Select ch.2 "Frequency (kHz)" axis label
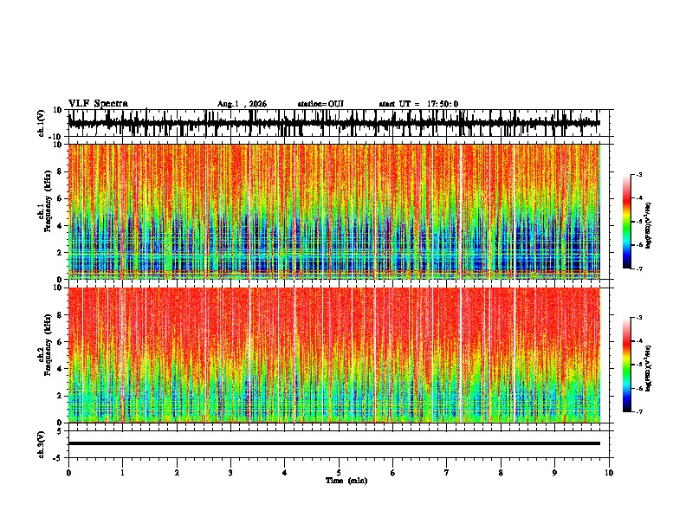The width and height of the screenshot is (686, 530). 48,345
